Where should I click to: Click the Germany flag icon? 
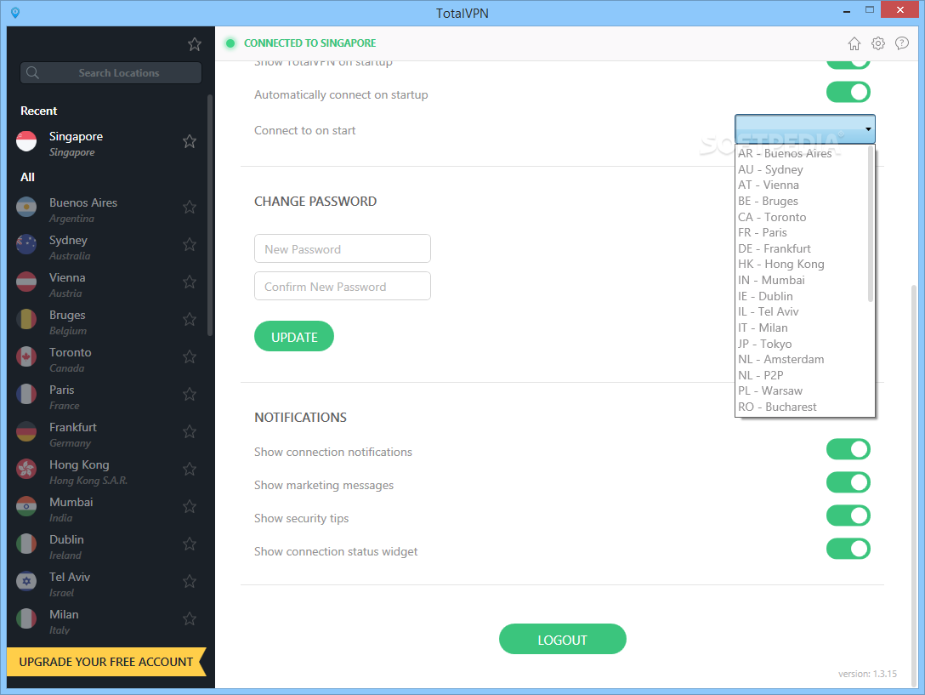[x=26, y=431]
